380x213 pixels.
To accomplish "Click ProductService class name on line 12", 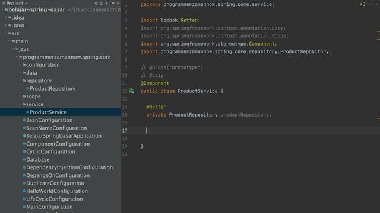I will pos(198,91).
